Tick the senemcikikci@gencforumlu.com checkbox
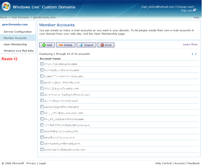The width and height of the screenshot is (213, 166). tap(42, 150)
